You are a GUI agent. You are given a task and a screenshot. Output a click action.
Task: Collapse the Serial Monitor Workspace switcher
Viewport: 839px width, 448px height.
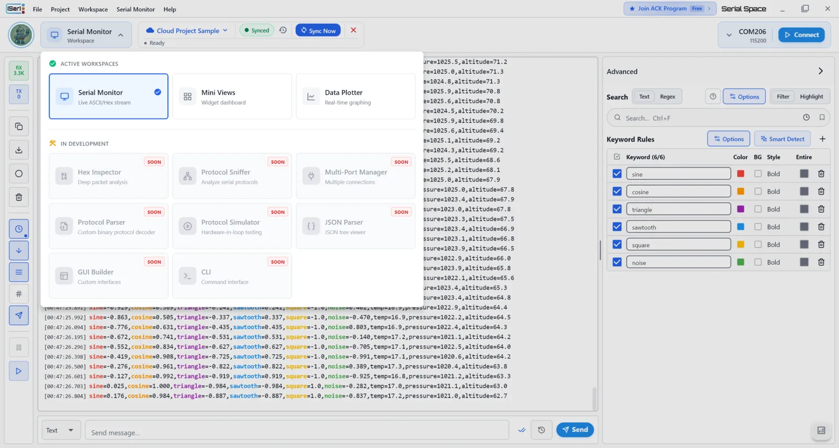(87, 35)
